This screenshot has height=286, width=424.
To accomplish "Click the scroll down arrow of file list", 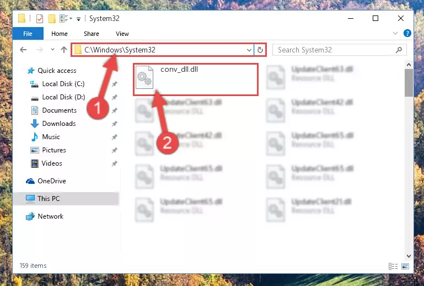I will [409, 256].
